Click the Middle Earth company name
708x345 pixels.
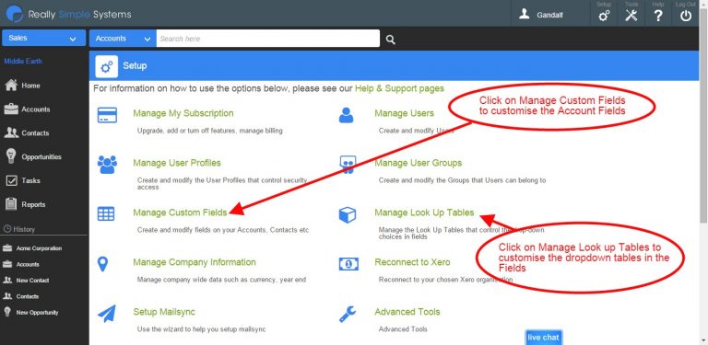(23, 62)
